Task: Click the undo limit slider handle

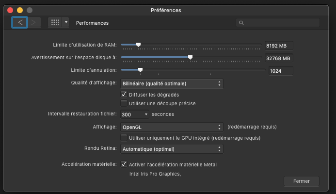Action: click(x=140, y=70)
